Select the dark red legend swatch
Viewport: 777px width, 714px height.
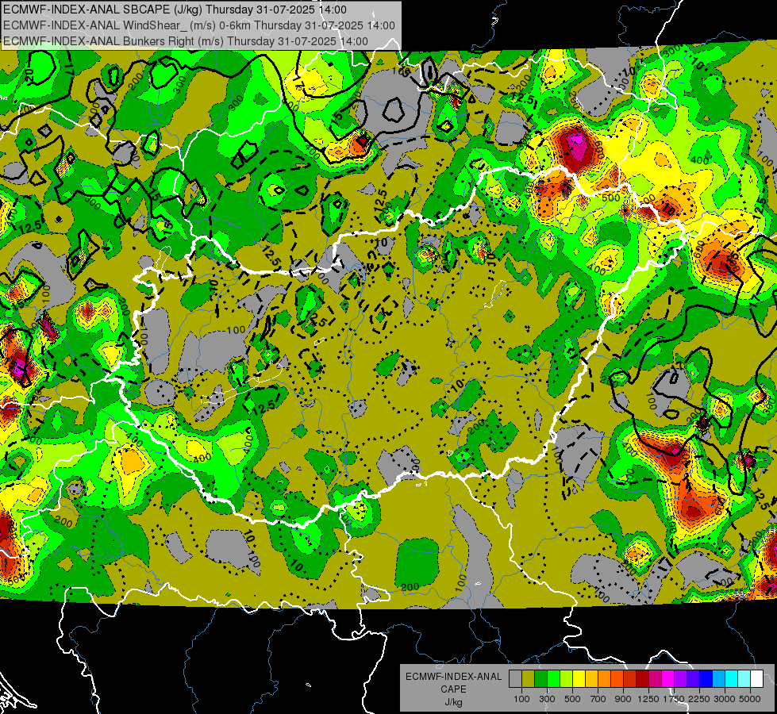[642, 679]
